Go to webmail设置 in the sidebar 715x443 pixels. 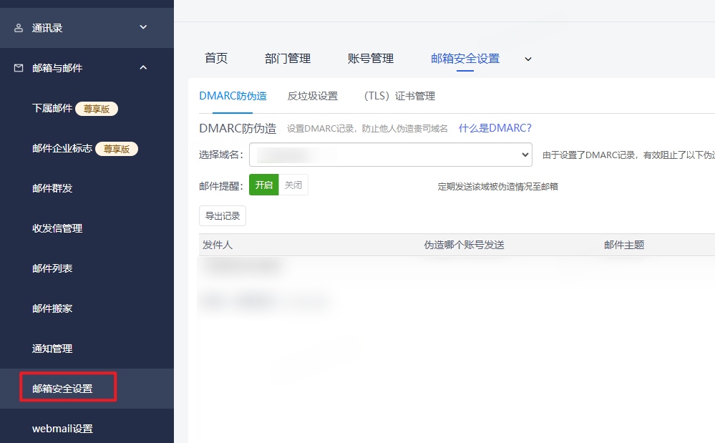[x=62, y=429]
